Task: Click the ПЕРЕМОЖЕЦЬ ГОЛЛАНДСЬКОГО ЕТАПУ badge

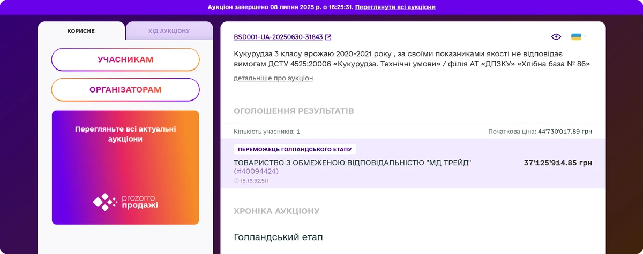Action: (x=295, y=149)
